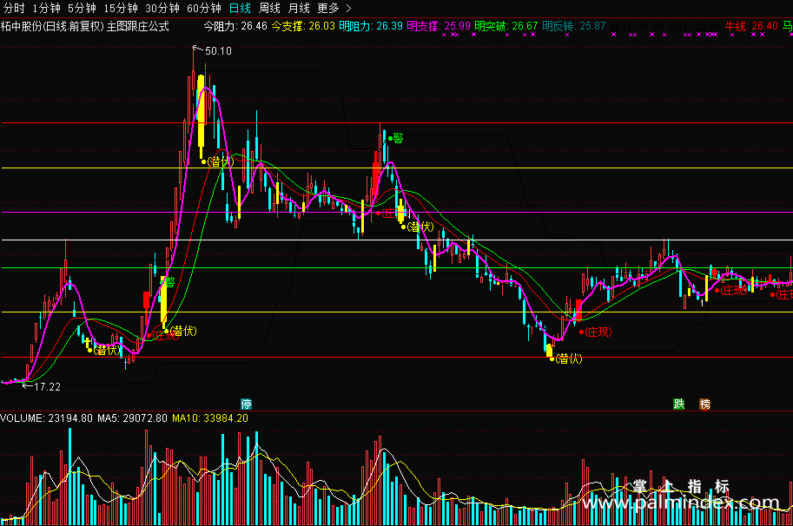Click the 17.22 low price label
Screen dimensions: 793x526
coord(47,387)
